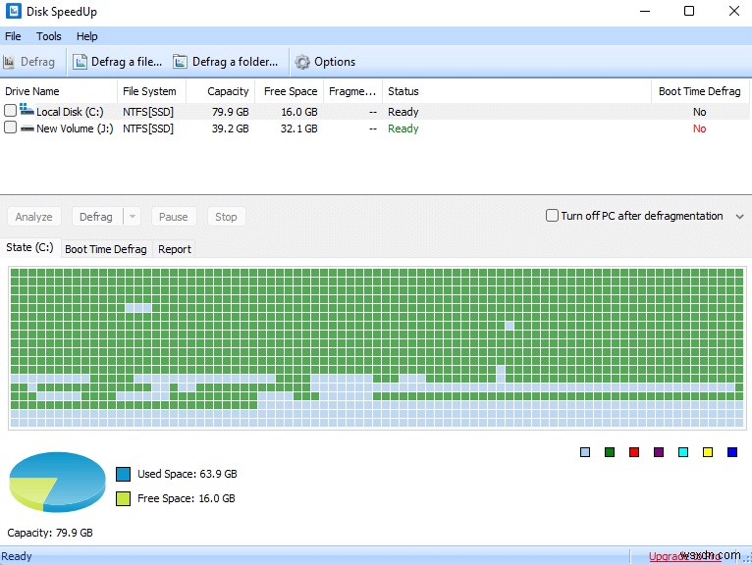Click the Defrag button in lower panel
752x565 pixels.
point(96,217)
